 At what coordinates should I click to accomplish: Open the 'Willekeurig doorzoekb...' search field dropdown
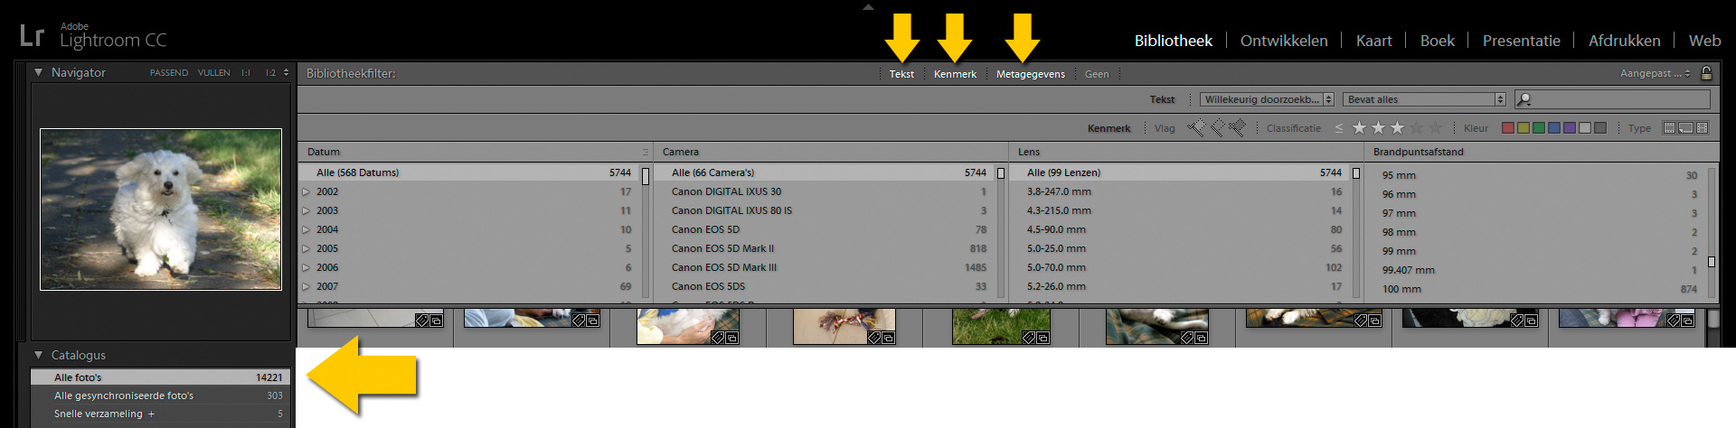click(x=1267, y=99)
